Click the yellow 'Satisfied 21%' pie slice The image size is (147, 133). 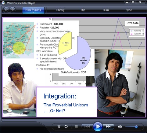65,44
